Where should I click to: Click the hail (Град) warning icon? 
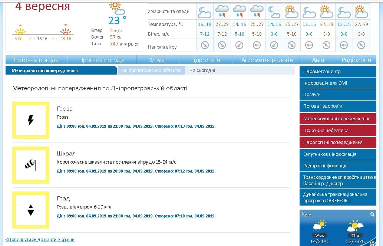pyautogui.click(x=31, y=210)
